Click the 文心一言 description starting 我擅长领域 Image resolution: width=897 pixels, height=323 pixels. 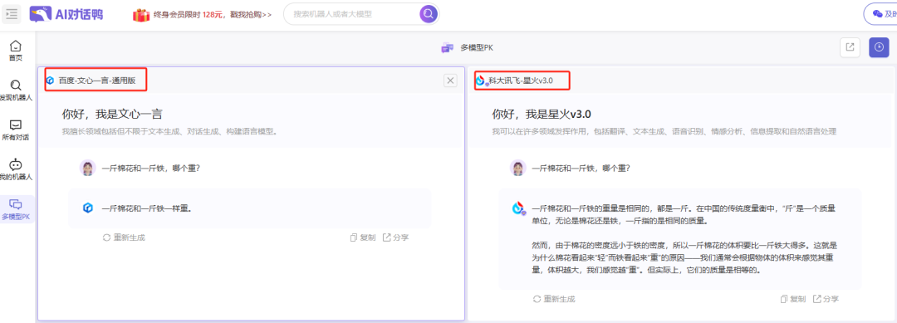pyautogui.click(x=170, y=131)
